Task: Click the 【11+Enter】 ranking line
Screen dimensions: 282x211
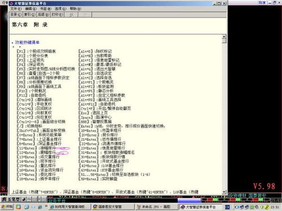Action: pyautogui.click(x=36, y=148)
